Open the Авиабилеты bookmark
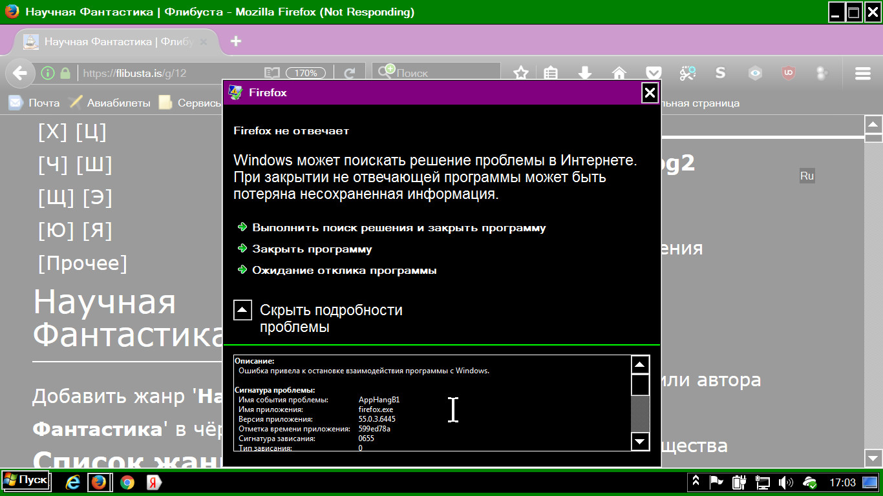This screenshot has height=496, width=883. pyautogui.click(x=109, y=103)
